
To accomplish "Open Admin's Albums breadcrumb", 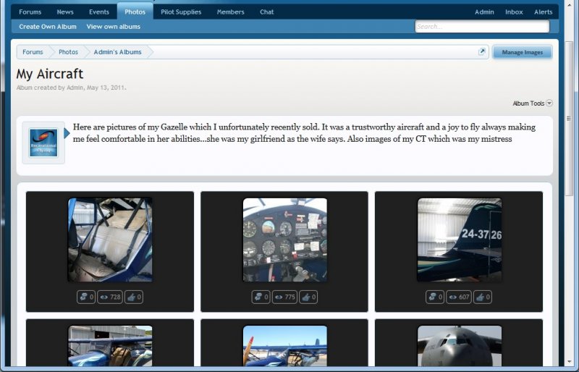I will pos(117,52).
